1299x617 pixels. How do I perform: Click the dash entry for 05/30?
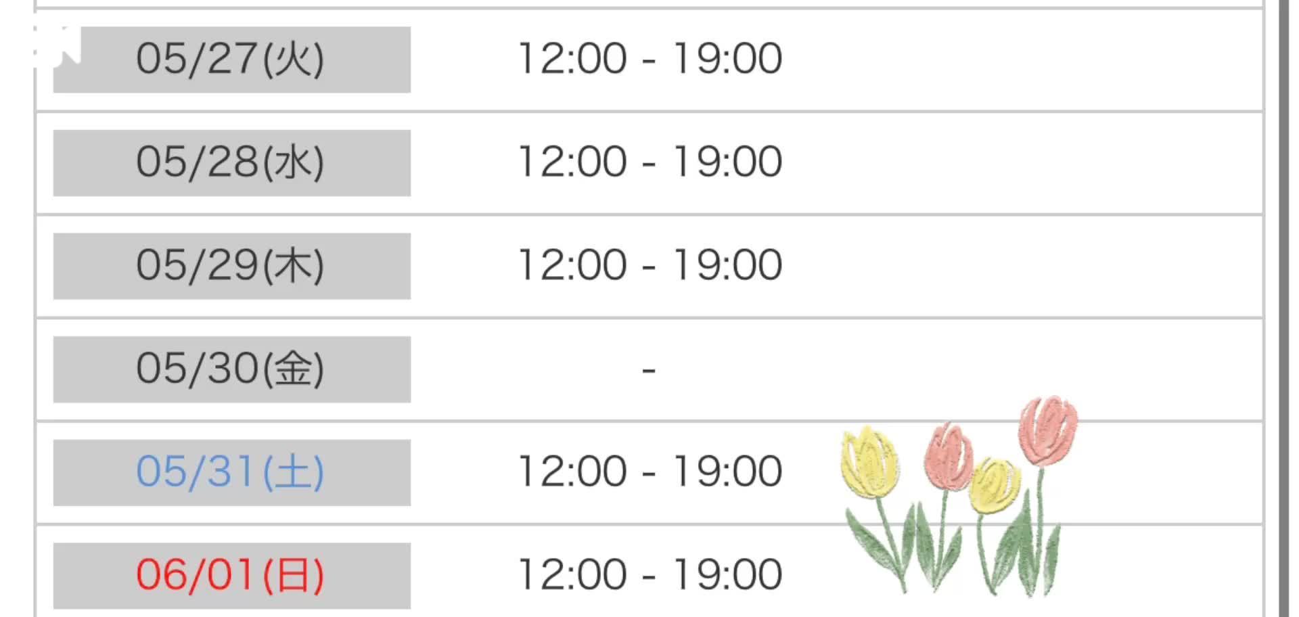pyautogui.click(x=649, y=370)
